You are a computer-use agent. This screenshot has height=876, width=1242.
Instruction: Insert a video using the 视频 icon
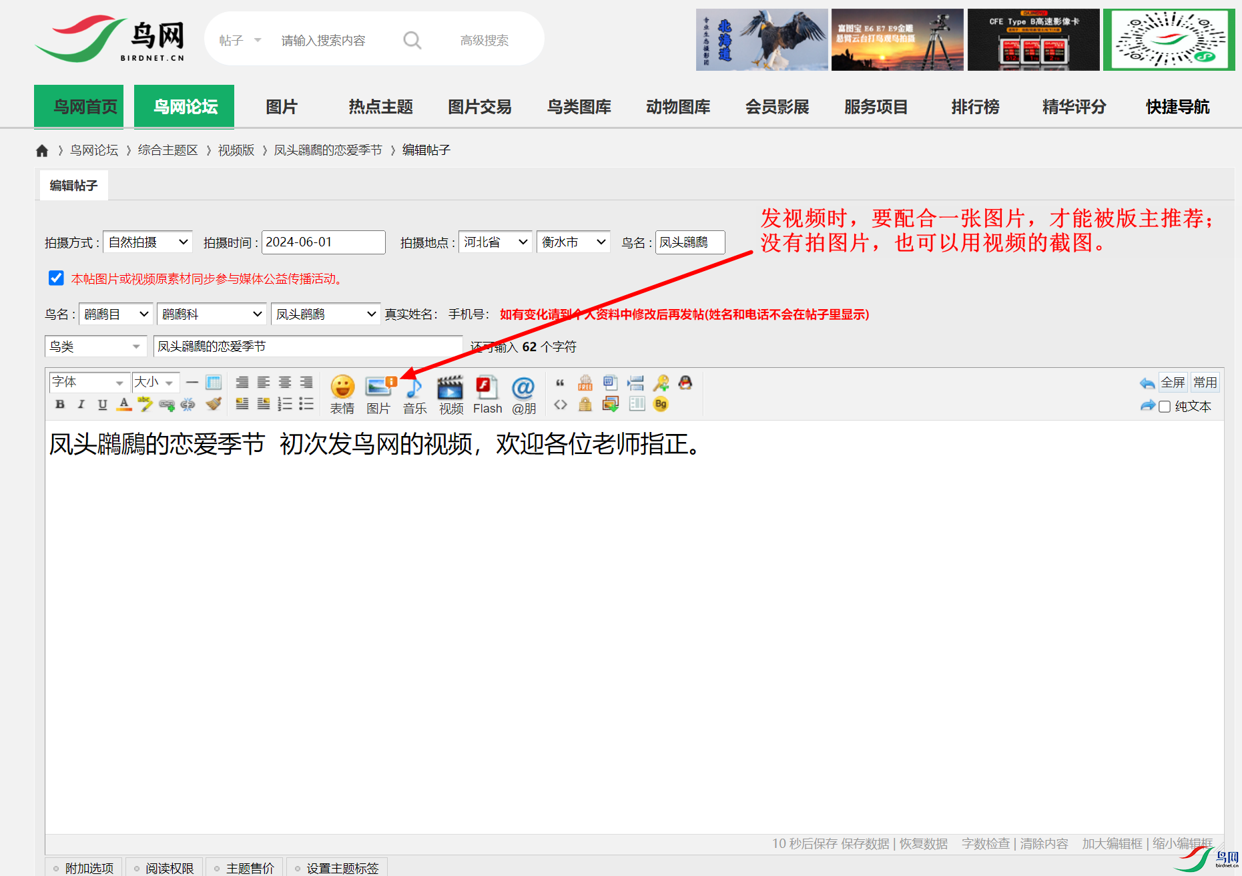[x=450, y=394]
